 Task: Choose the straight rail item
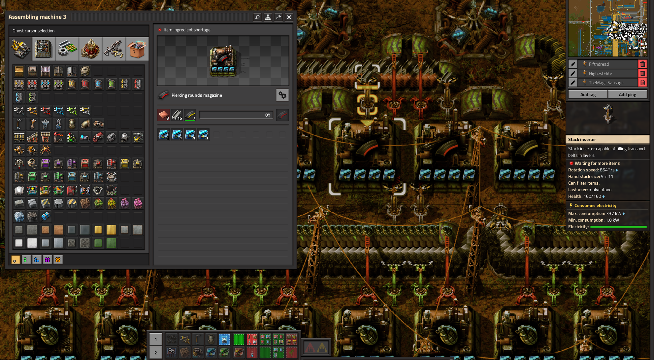tap(19, 137)
